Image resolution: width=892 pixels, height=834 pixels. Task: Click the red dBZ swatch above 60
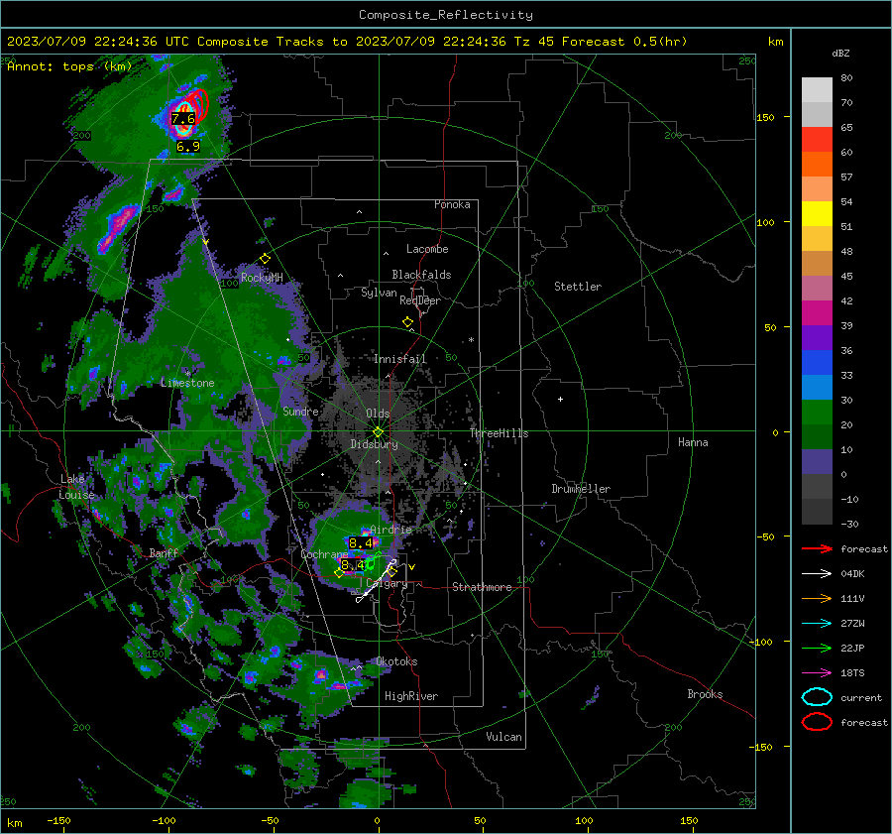coord(817,139)
